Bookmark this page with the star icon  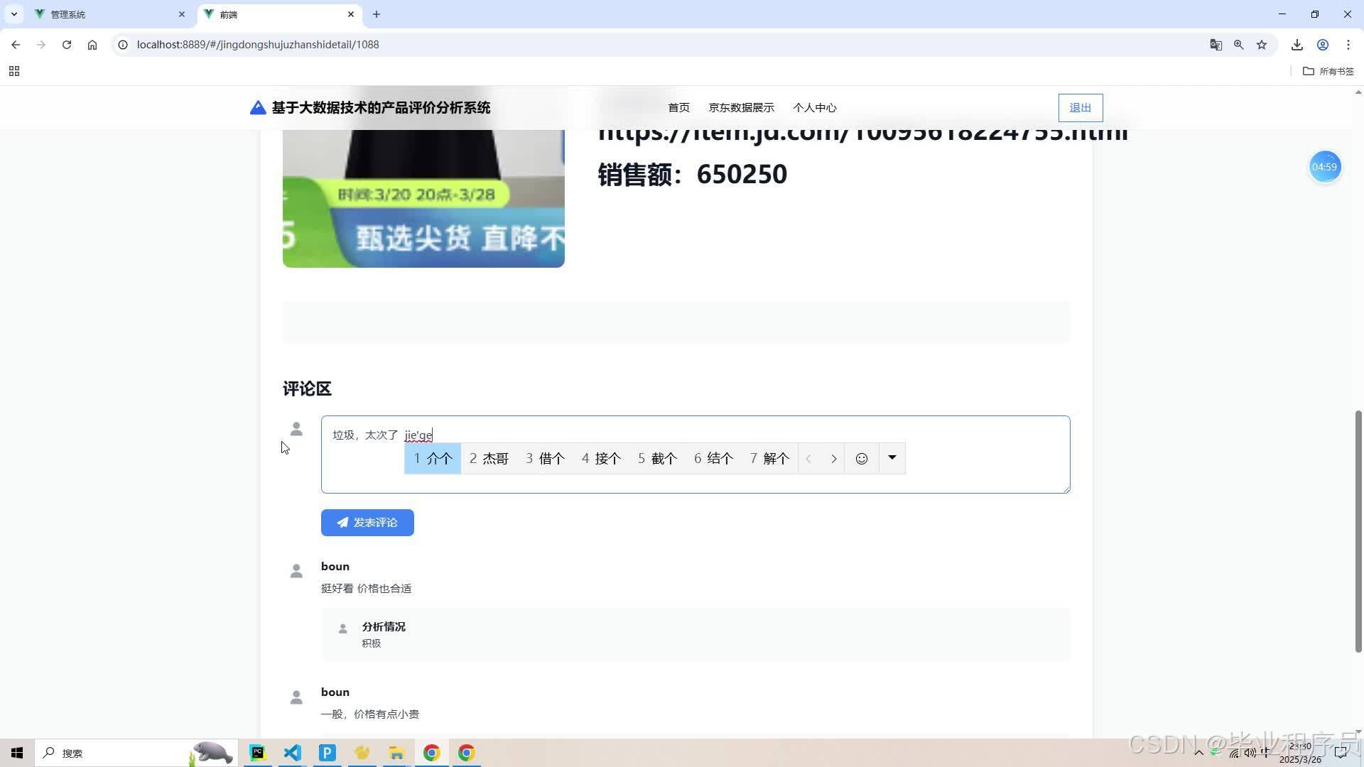tap(1262, 44)
